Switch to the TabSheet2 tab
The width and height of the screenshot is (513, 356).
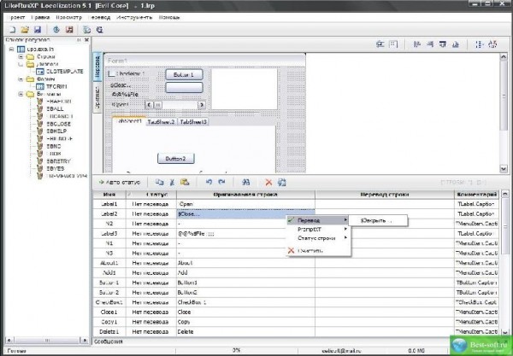pos(160,122)
